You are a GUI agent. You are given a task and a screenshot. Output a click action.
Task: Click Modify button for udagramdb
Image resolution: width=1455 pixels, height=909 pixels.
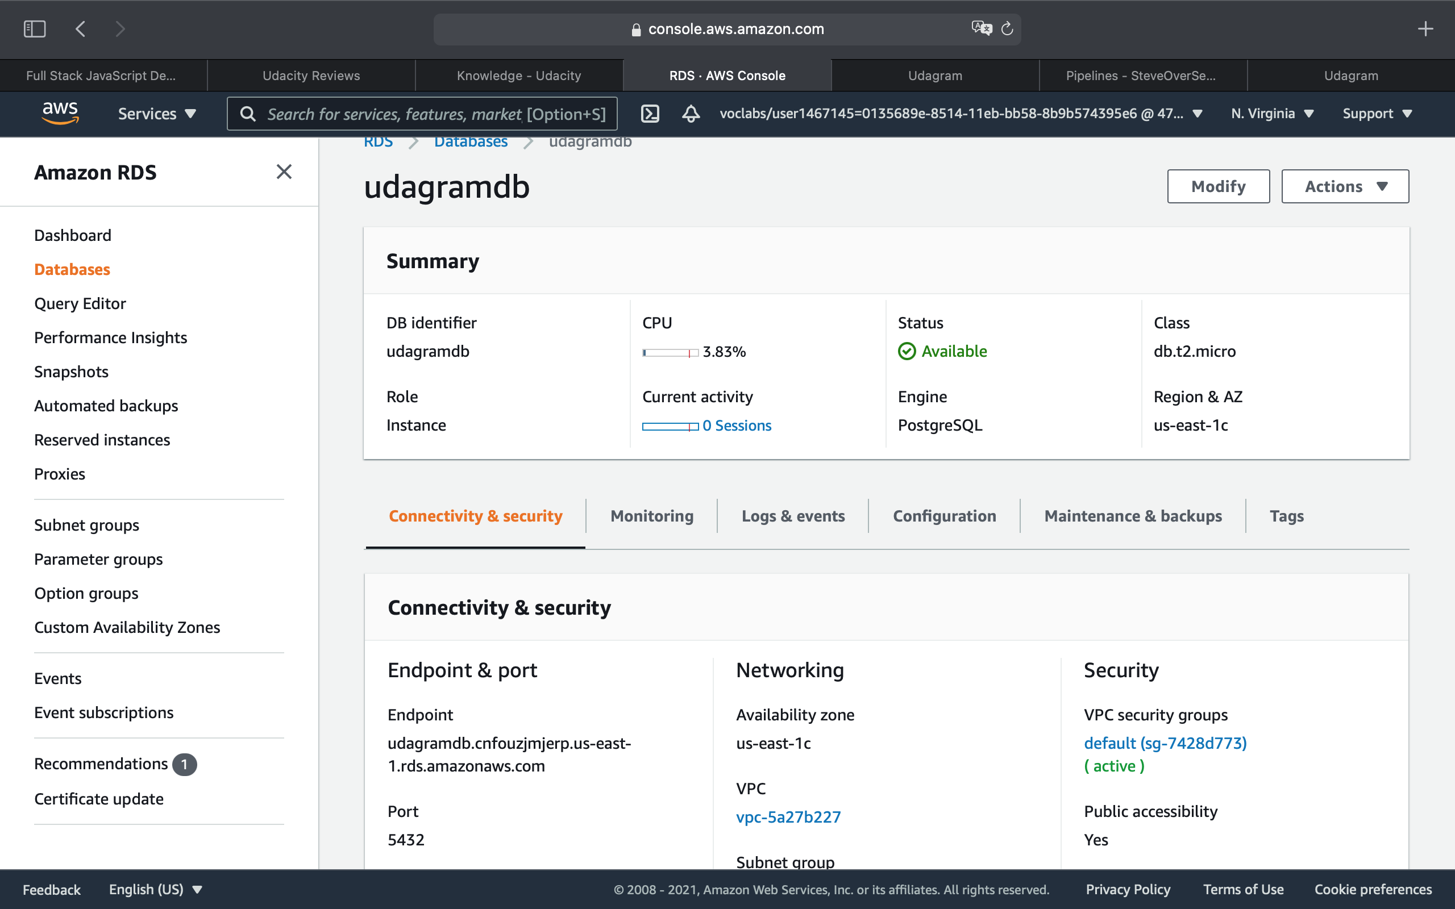1218,186
